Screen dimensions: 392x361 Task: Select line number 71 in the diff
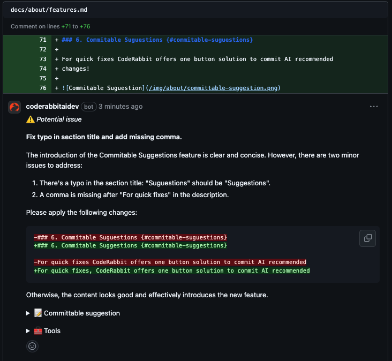43,40
